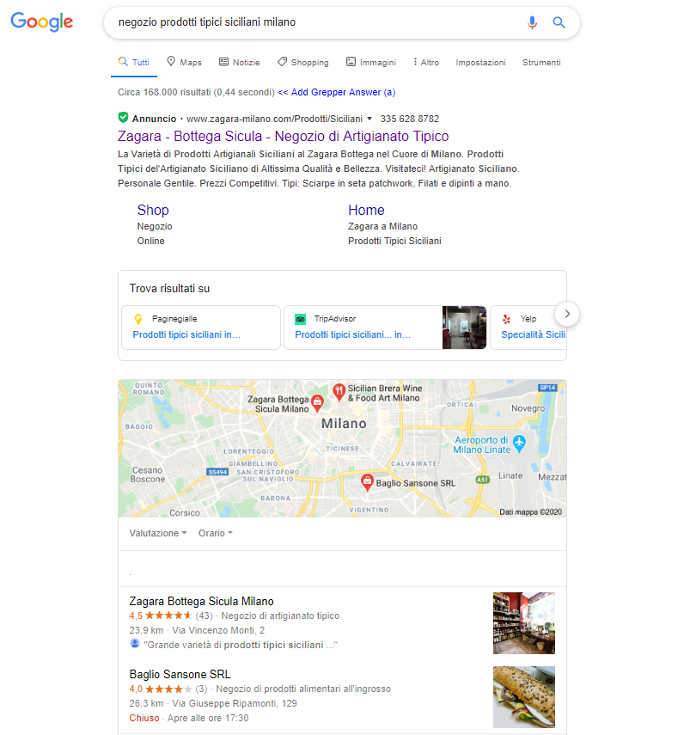Click the Google logo
The width and height of the screenshot is (690, 735).
coord(42,22)
